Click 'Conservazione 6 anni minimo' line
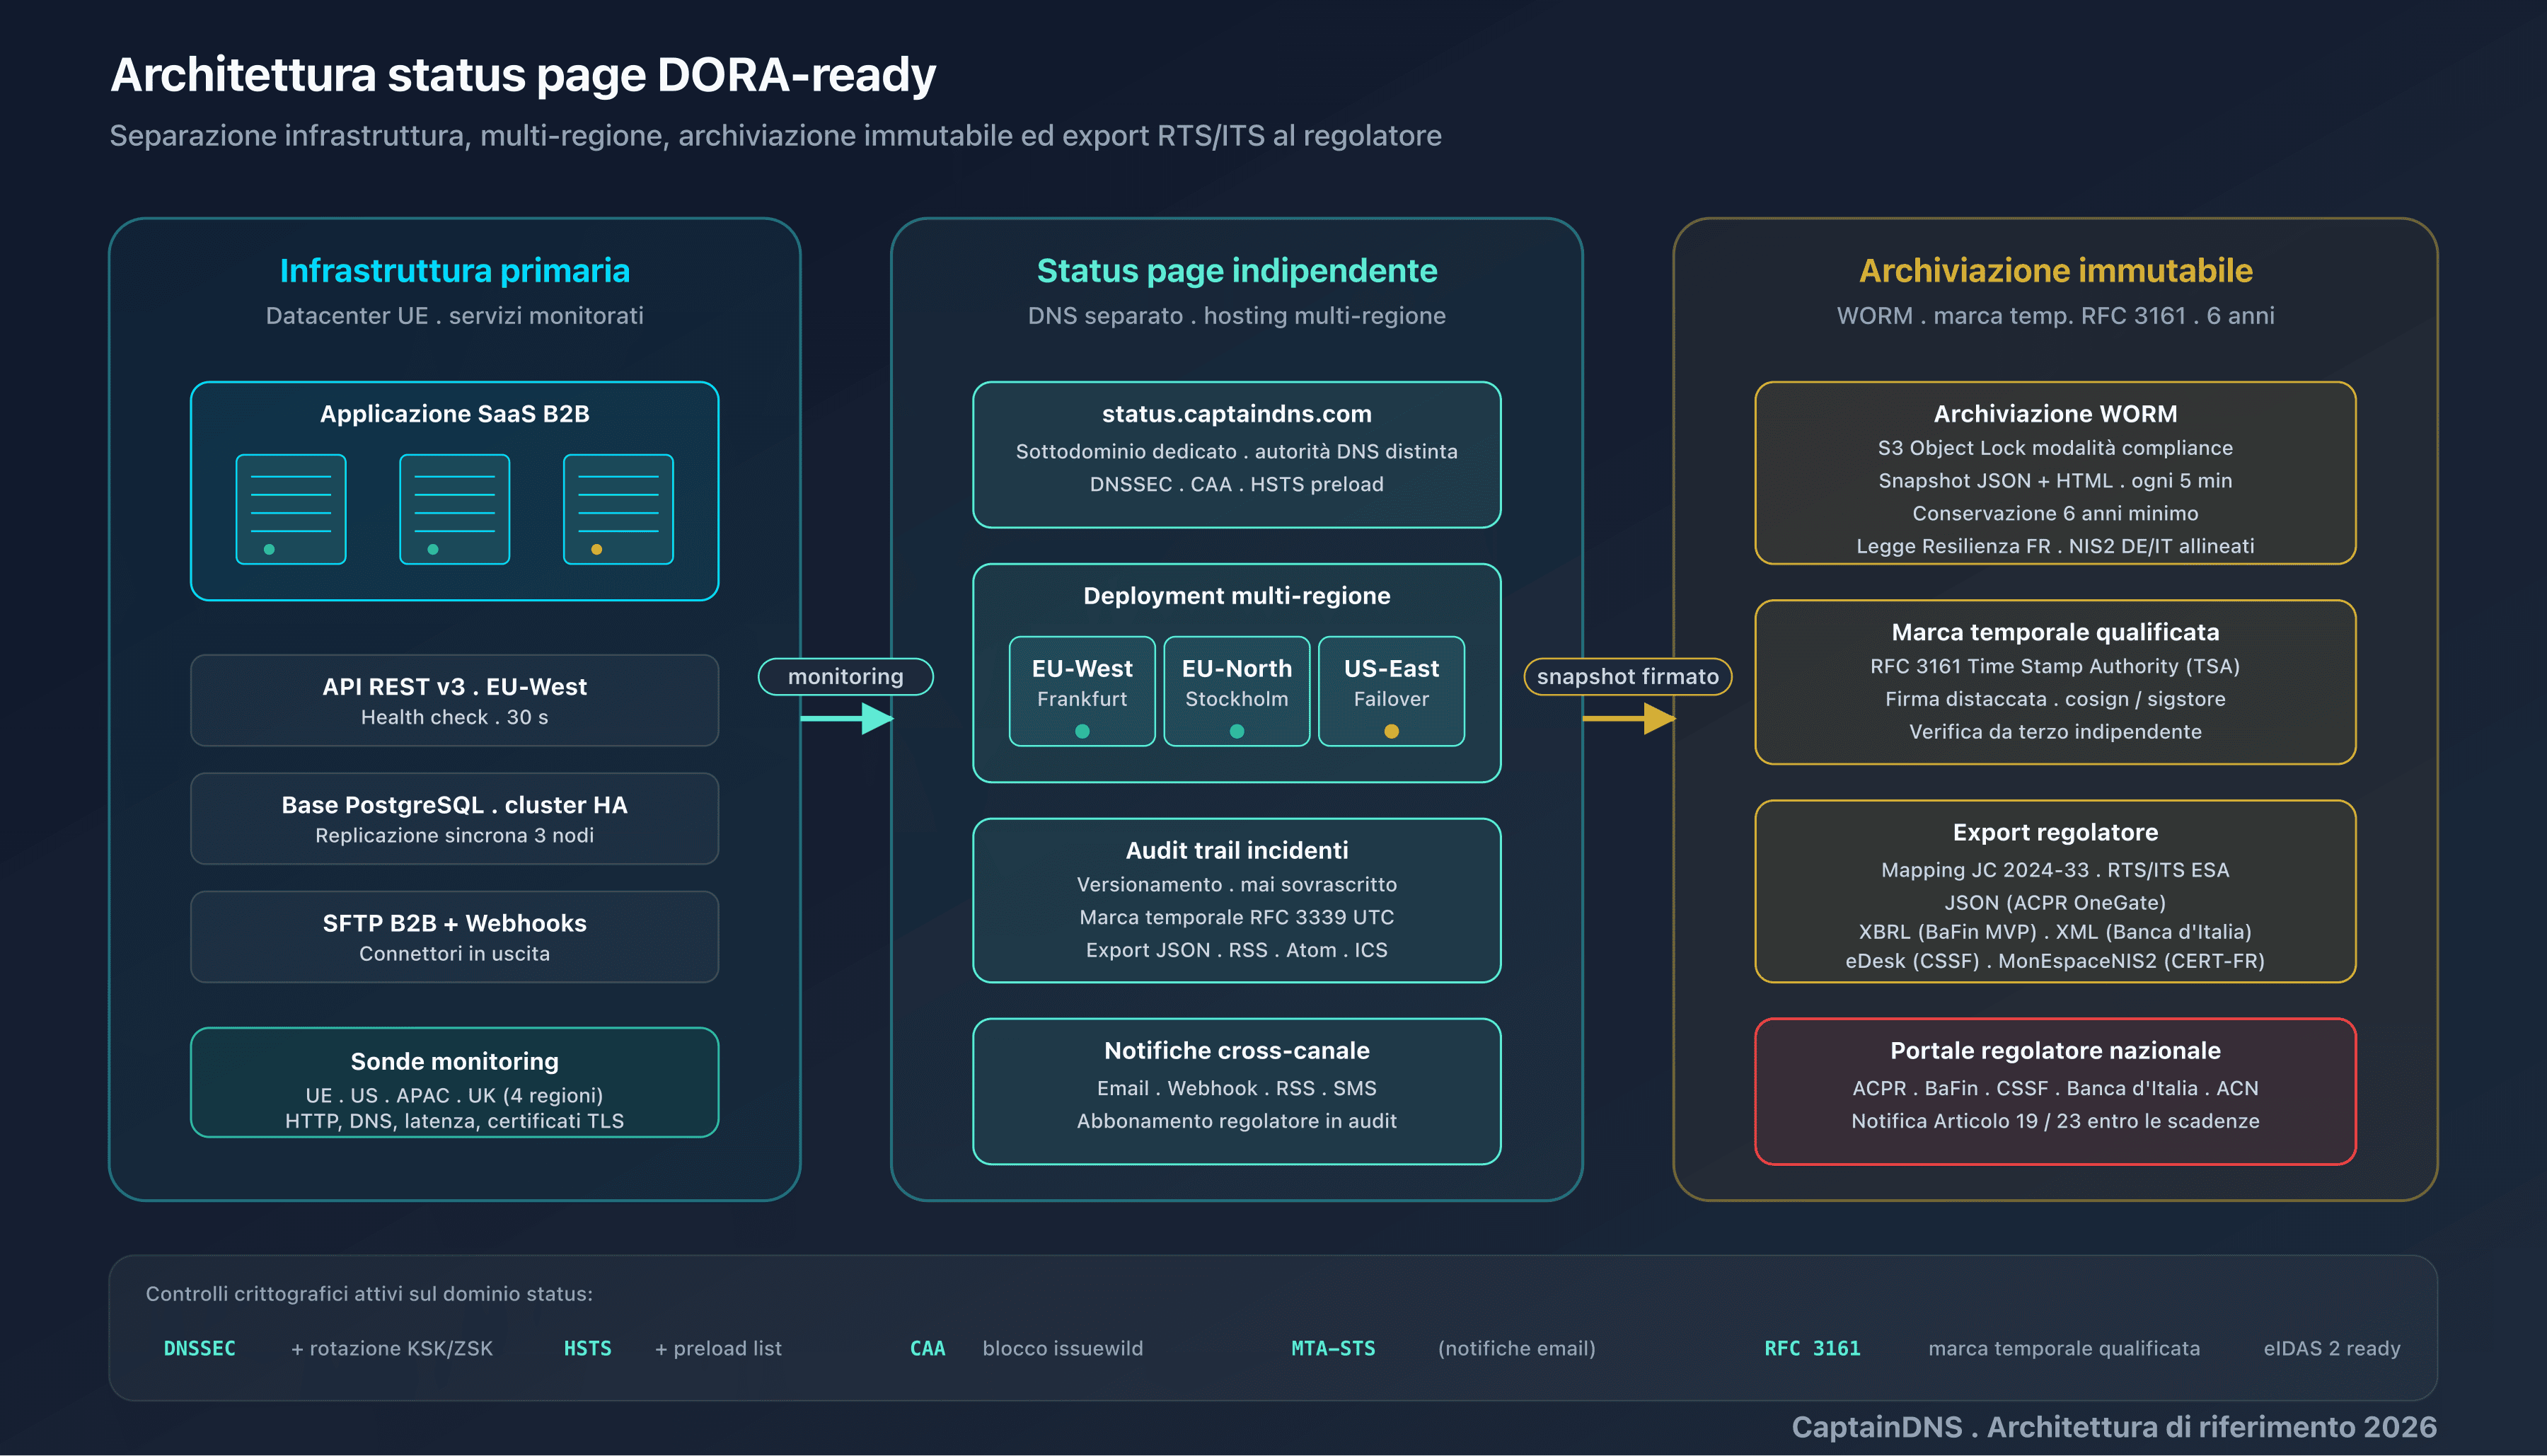 point(2056,513)
